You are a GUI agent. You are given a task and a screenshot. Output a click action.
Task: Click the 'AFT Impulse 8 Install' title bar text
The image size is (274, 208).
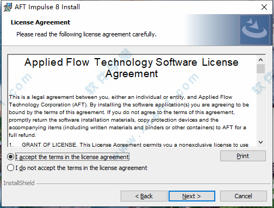coord(47,7)
